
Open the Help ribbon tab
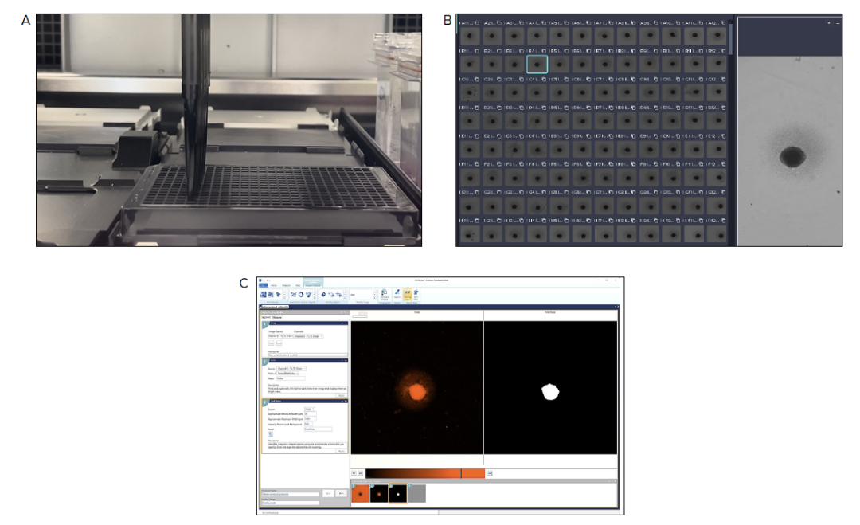point(298,285)
